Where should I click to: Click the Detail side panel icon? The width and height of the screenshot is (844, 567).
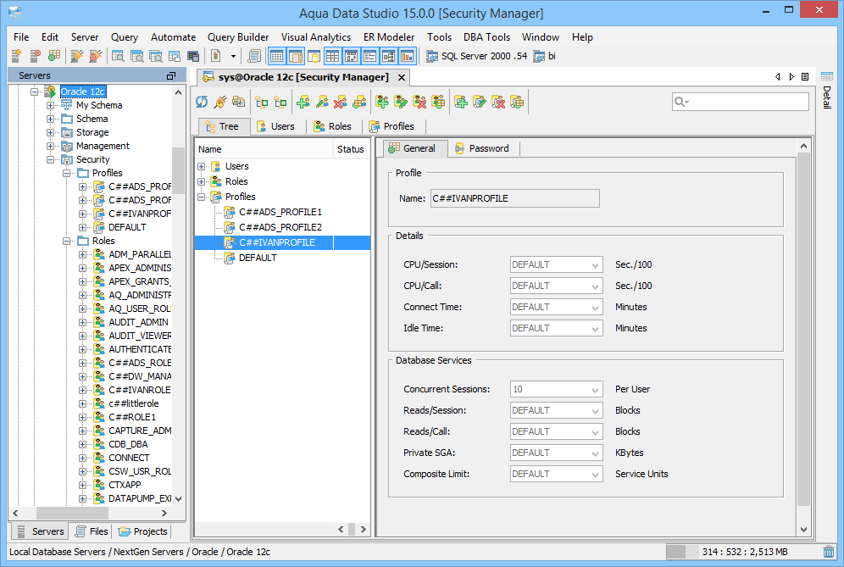(827, 76)
